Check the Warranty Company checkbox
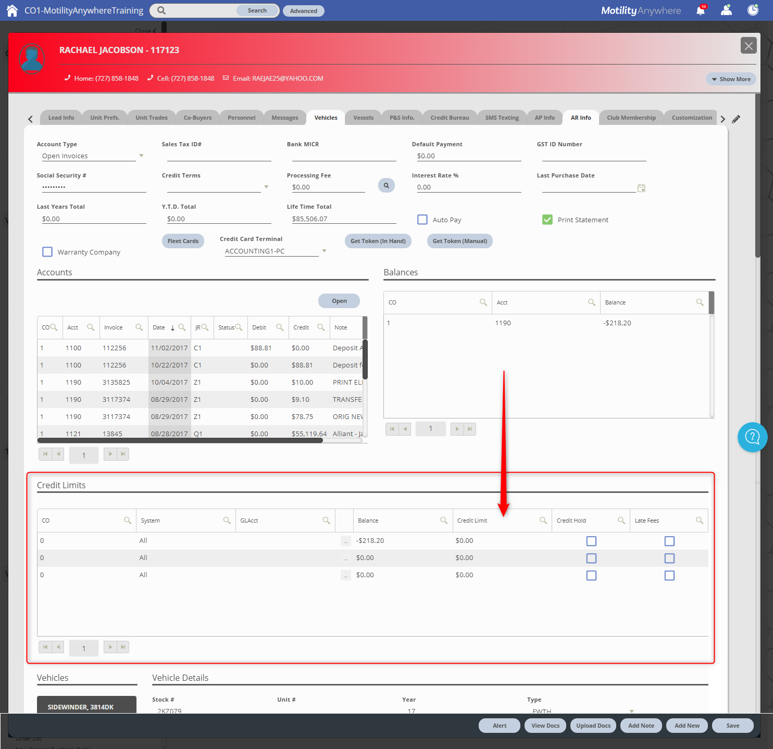Image resolution: width=773 pixels, height=749 pixels. 47,251
